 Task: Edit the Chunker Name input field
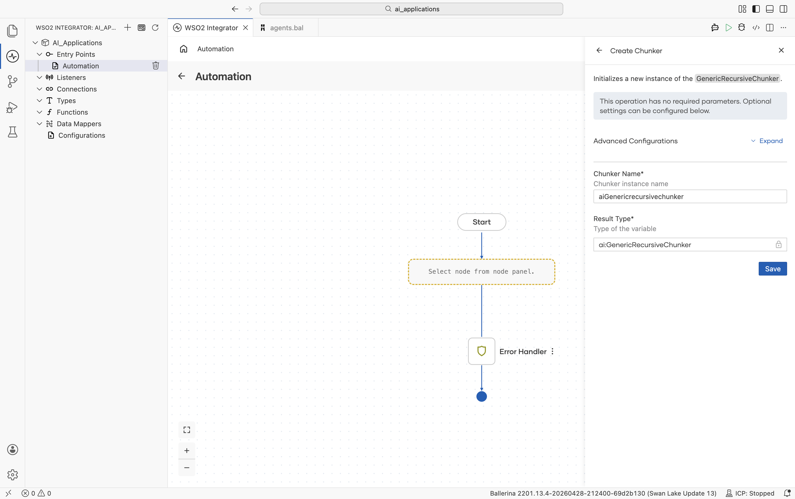(x=690, y=196)
